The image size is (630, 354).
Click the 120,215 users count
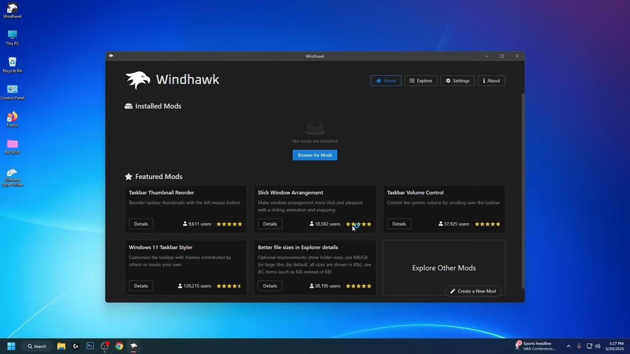(194, 286)
